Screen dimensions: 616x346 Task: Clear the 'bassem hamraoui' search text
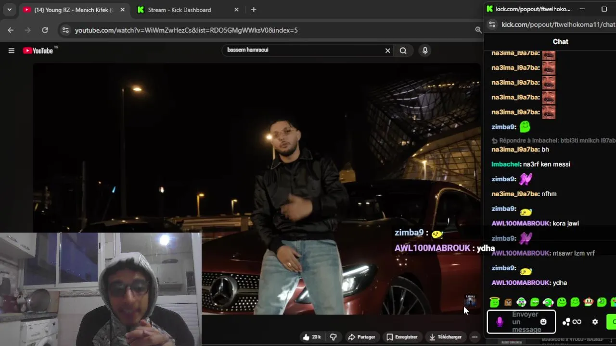point(387,50)
